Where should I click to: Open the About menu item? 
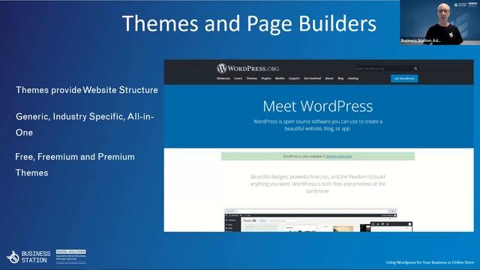329,78
